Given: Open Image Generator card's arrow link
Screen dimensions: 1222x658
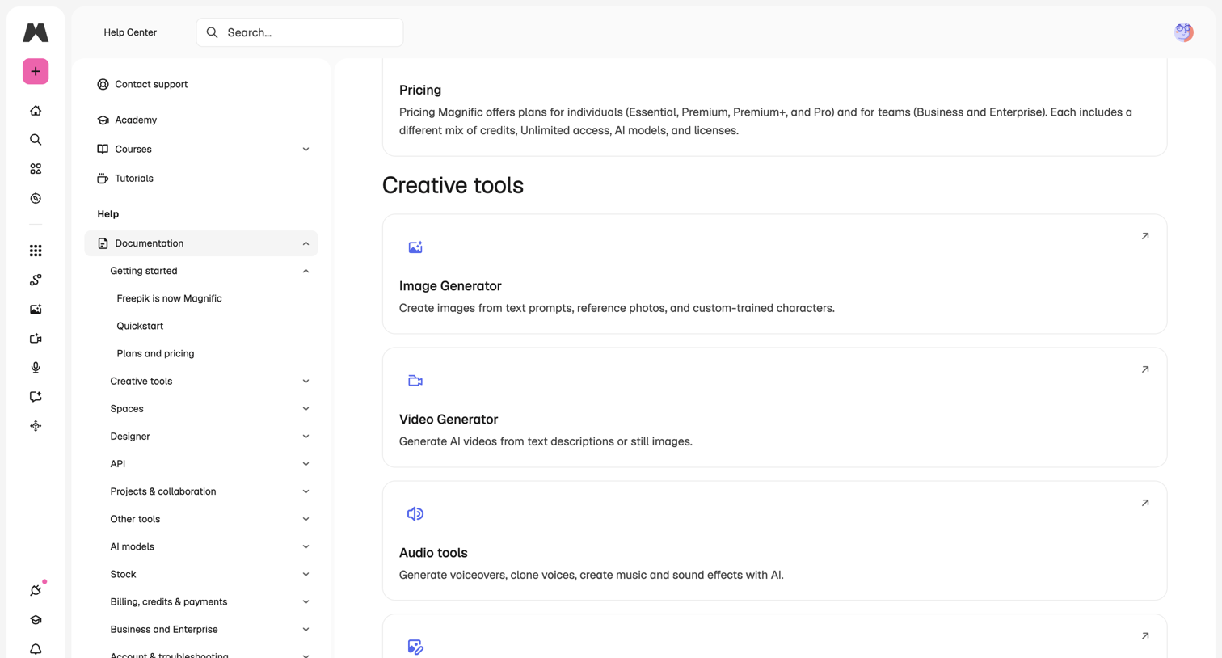Looking at the screenshot, I should pos(1145,236).
